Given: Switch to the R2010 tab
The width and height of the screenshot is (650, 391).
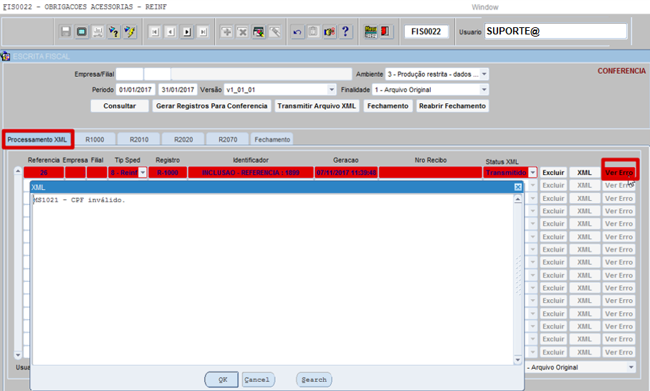Looking at the screenshot, I should coord(139,139).
